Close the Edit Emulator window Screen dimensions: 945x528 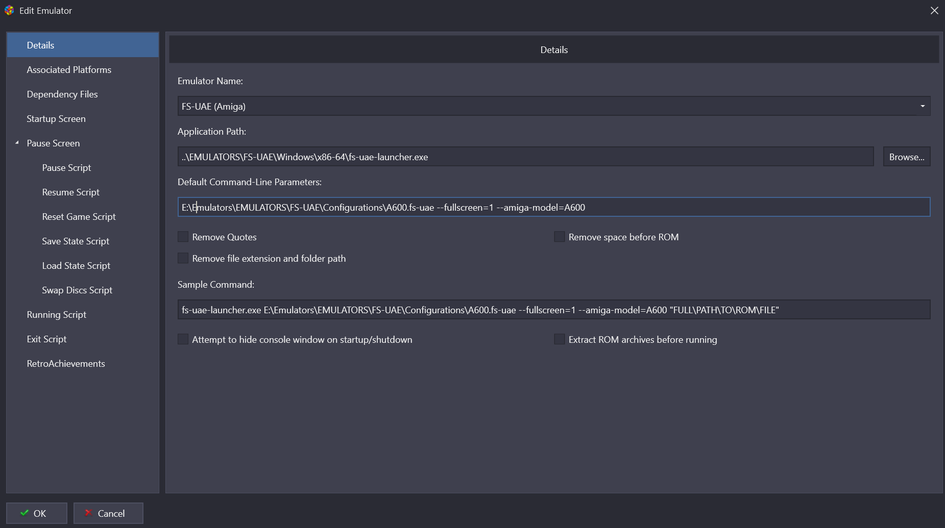[x=934, y=11]
